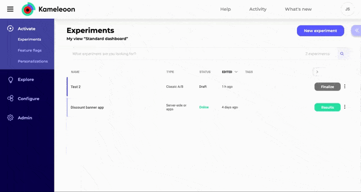Viewport: 361px width, 192px height.
Task: Click the Admin gear icon
Action: [x=10, y=117]
